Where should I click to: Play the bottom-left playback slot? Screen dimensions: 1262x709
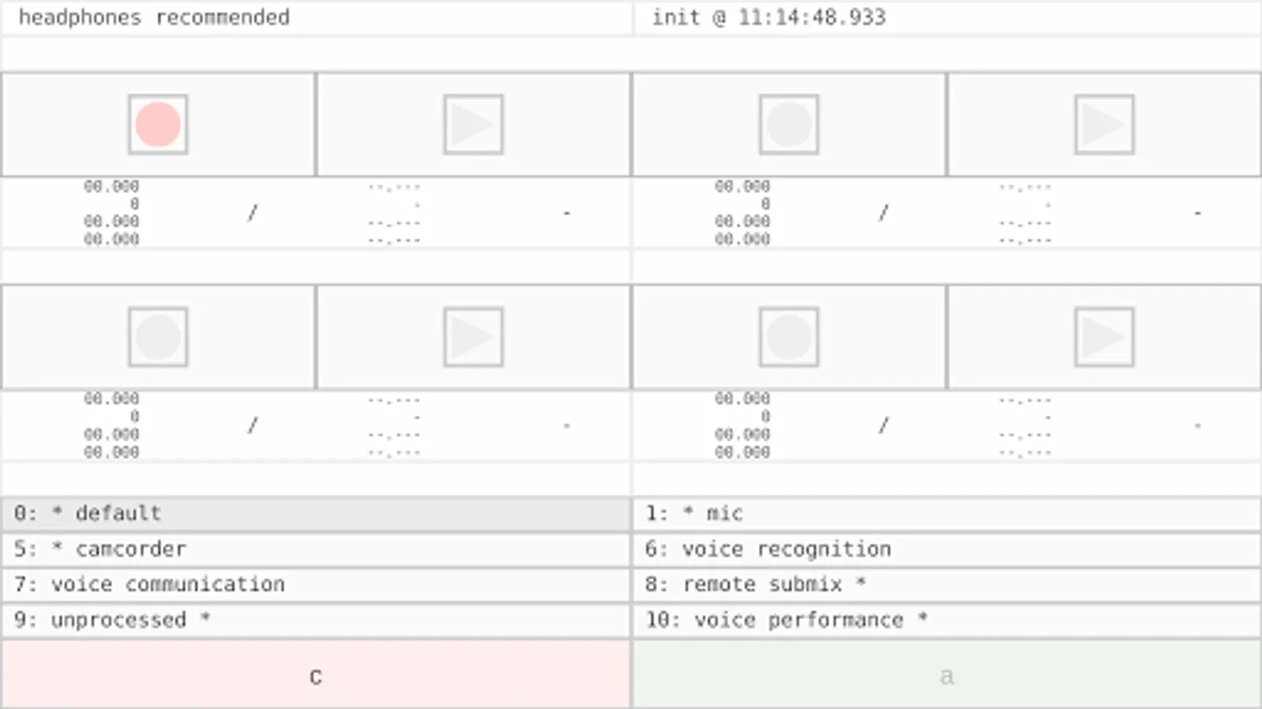[472, 336]
